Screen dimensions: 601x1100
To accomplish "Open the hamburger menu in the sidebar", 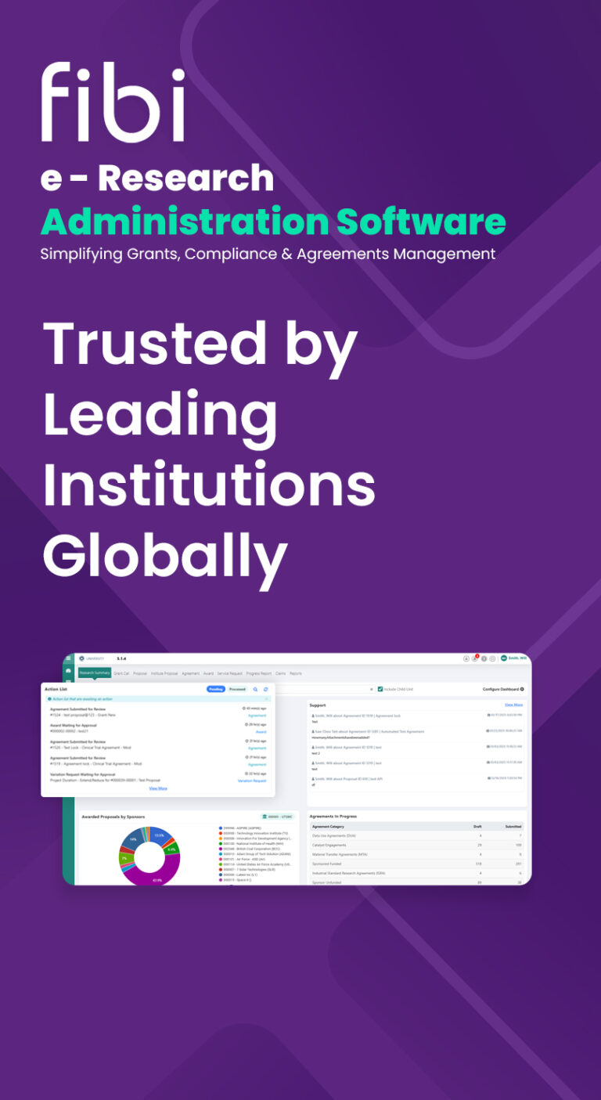I will pyautogui.click(x=69, y=658).
